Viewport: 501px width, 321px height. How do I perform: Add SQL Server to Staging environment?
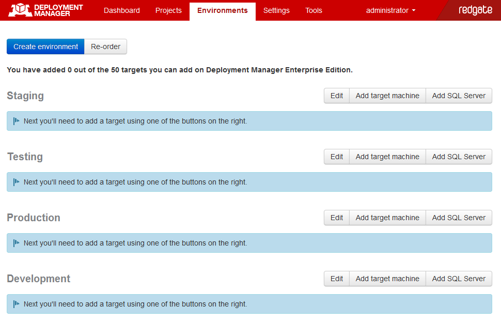tap(459, 96)
